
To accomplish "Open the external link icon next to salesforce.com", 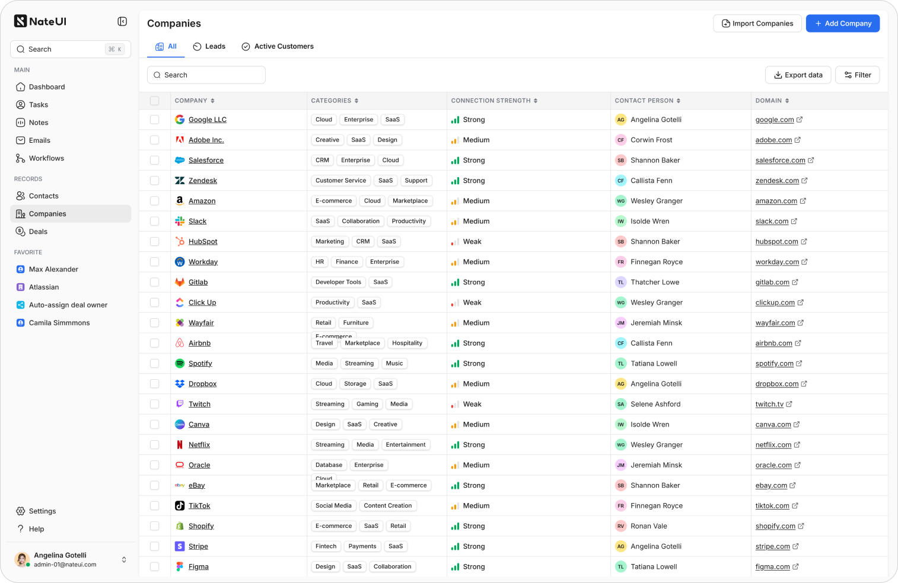I will click(811, 160).
